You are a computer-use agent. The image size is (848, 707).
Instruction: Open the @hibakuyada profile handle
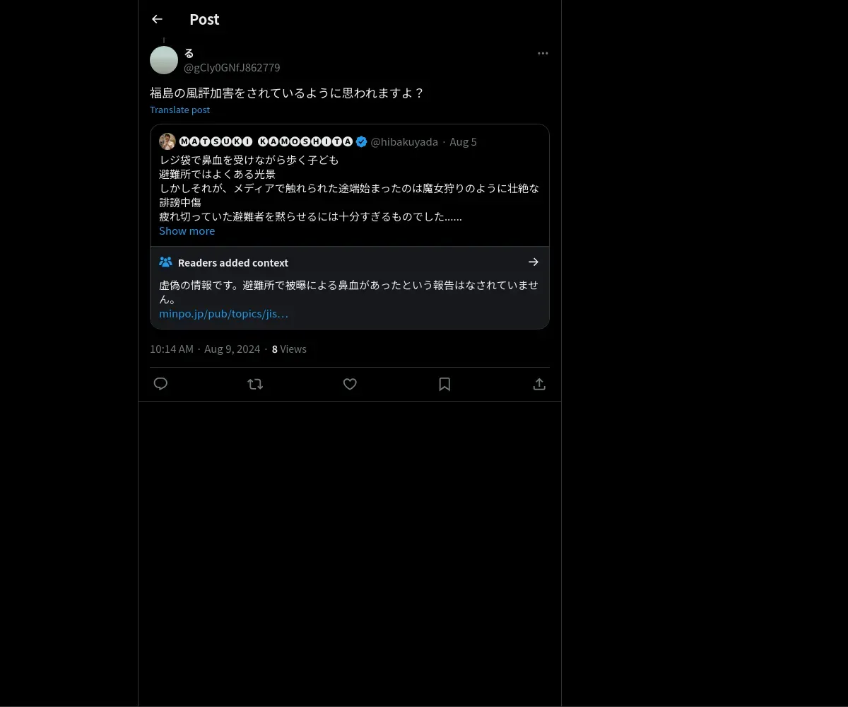[x=404, y=141]
